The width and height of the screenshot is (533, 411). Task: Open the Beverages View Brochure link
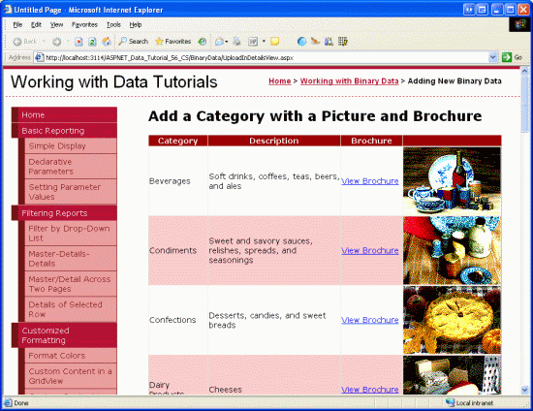click(x=370, y=181)
